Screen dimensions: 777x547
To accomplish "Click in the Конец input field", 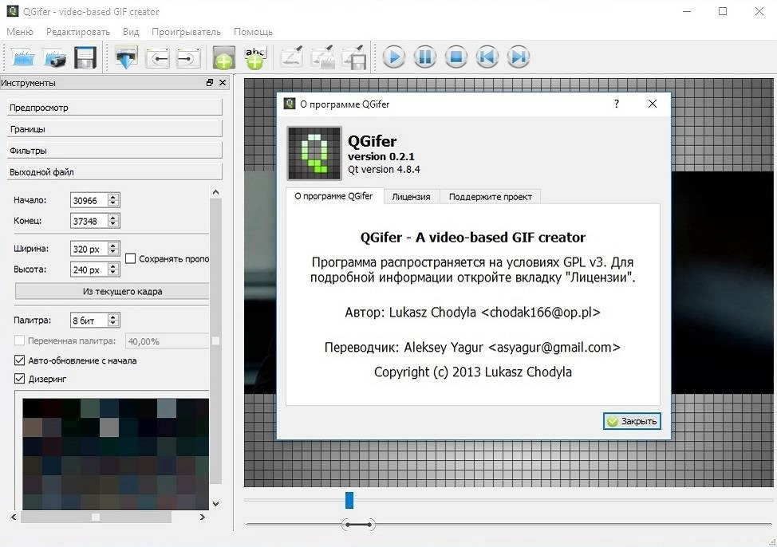I will click(x=89, y=221).
